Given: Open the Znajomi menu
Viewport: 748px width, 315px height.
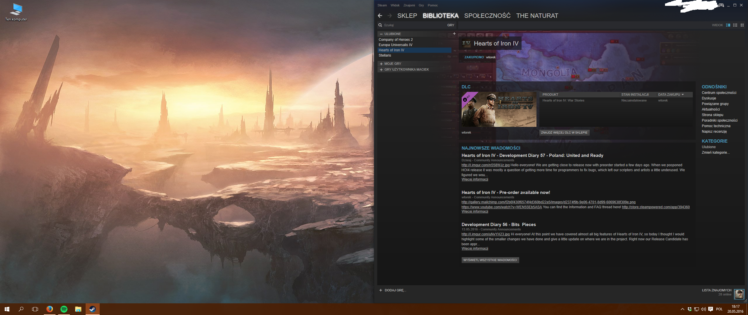Looking at the screenshot, I should tap(409, 5).
